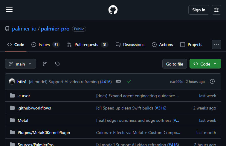Click the Issues count badge 51

click(x=56, y=45)
